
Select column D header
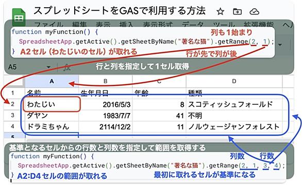click(234, 81)
